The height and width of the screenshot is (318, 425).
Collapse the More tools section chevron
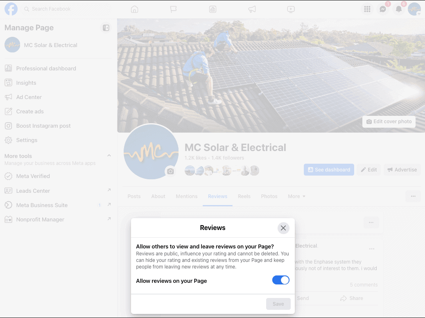(109, 156)
